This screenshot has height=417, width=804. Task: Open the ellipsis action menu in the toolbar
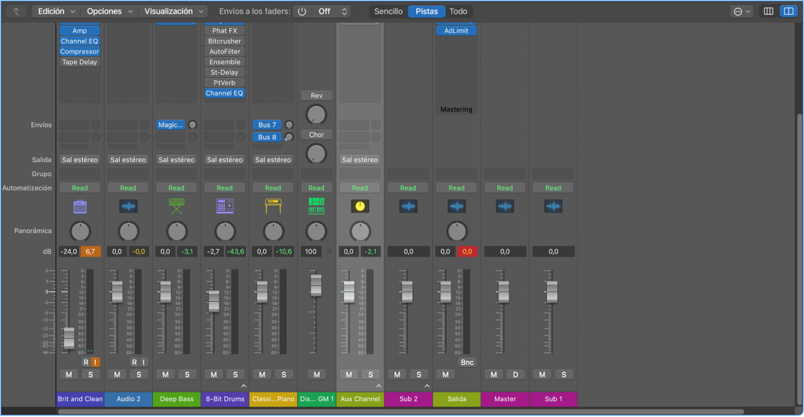741,11
